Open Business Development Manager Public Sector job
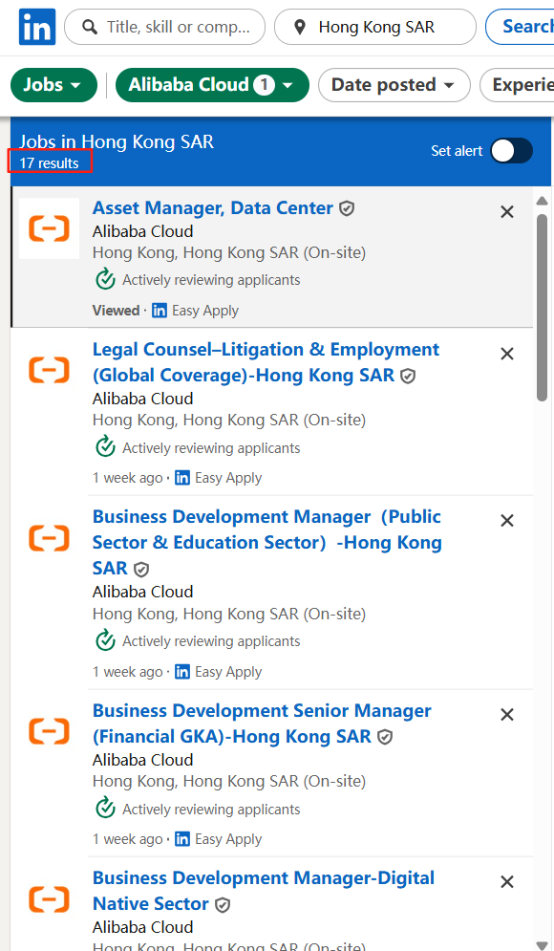 pos(266,542)
